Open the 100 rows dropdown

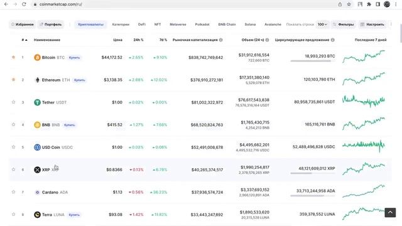pyautogui.click(x=322, y=24)
